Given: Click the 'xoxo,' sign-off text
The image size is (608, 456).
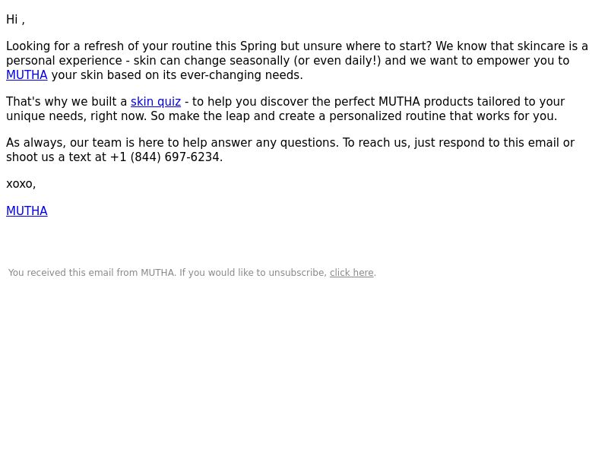Looking at the screenshot, I should tap(21, 184).
